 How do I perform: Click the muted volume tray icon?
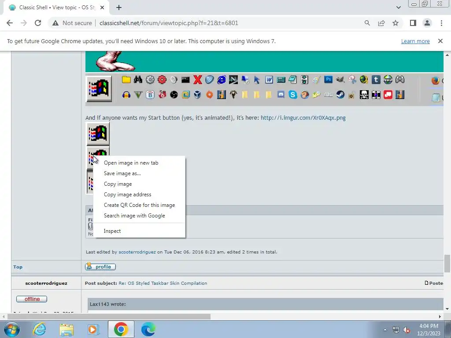pyautogui.click(x=407, y=330)
